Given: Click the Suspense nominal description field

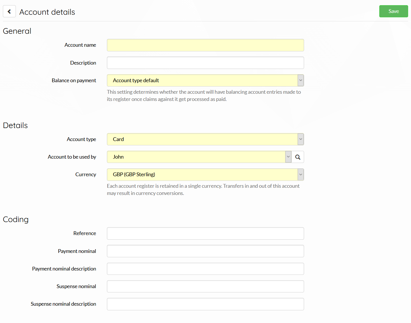Looking at the screenshot, I should point(205,304).
